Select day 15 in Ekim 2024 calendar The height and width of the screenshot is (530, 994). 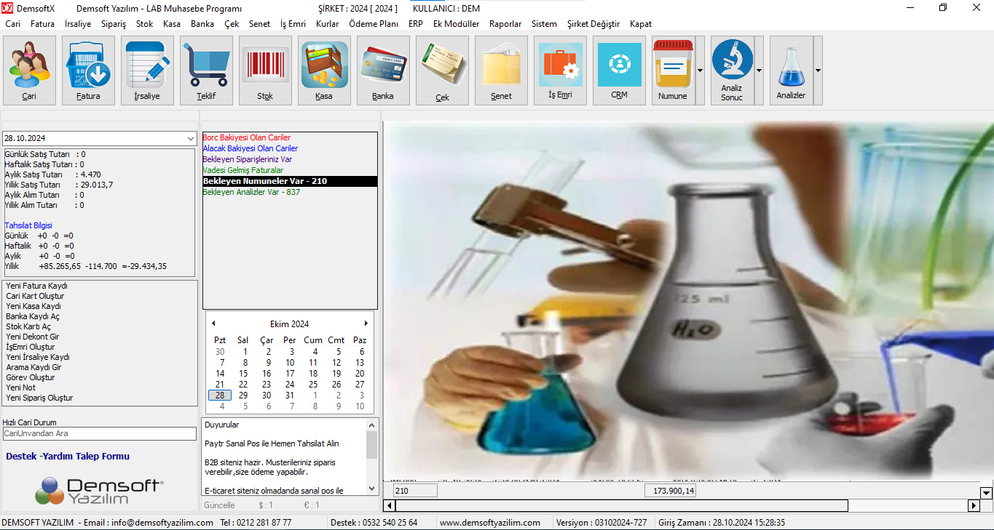tap(243, 373)
